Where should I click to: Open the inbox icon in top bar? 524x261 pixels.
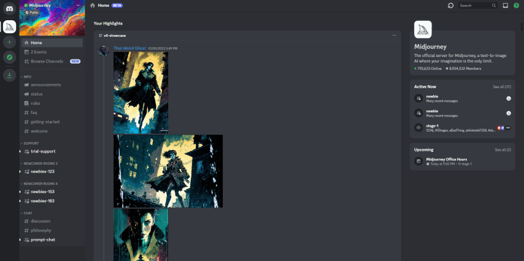505,6
